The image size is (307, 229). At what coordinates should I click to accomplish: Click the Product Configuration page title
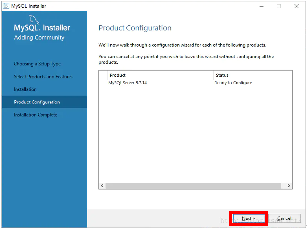pyautogui.click(x=135, y=28)
